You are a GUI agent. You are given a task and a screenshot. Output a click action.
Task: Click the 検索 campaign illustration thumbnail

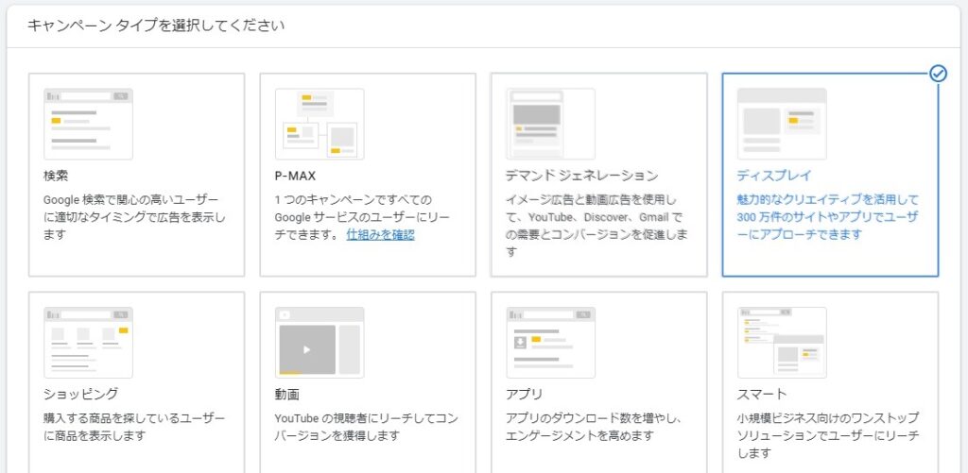88,124
